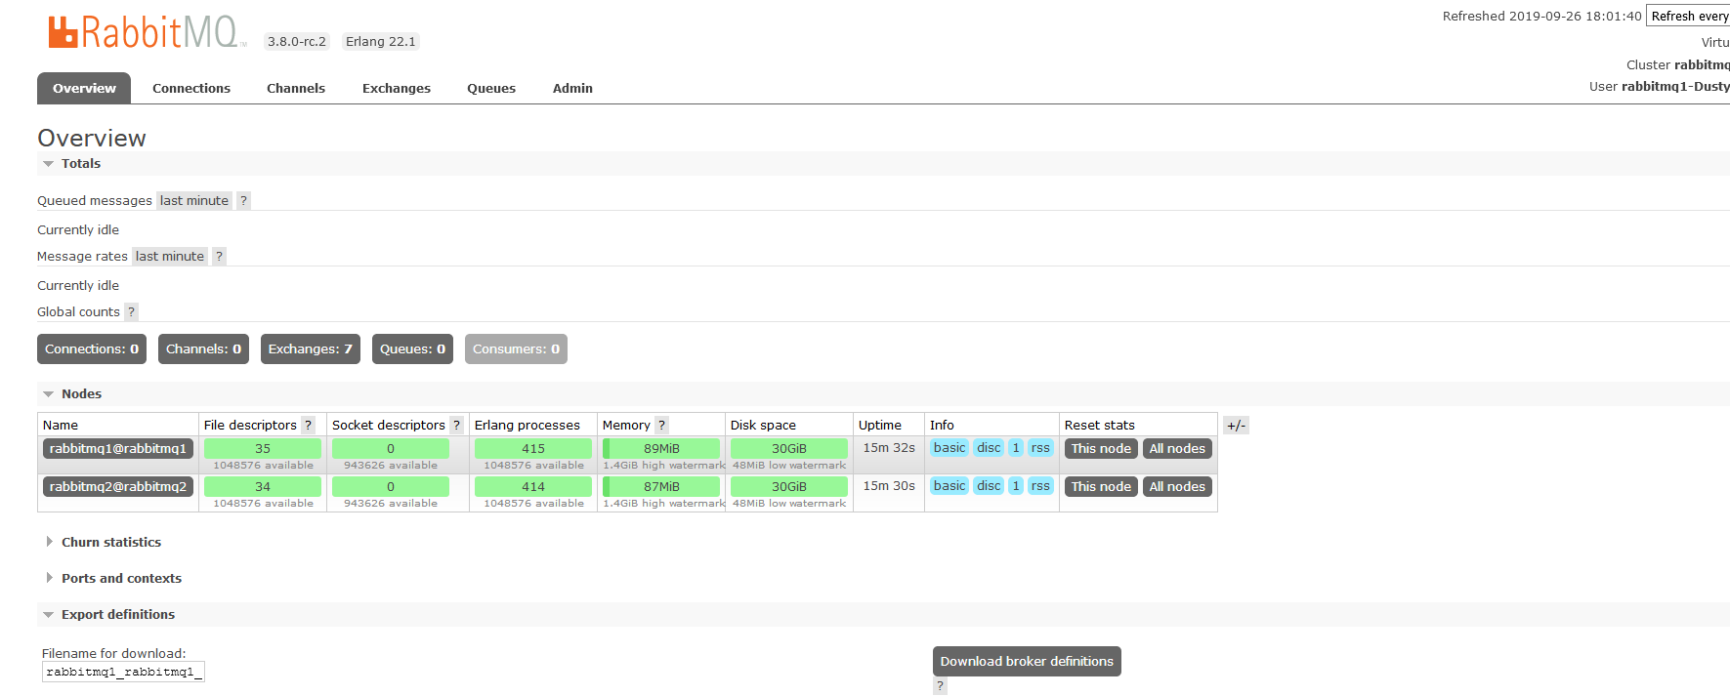1730x696 pixels.
Task: Expand Churn statistics section
Action: [110, 543]
